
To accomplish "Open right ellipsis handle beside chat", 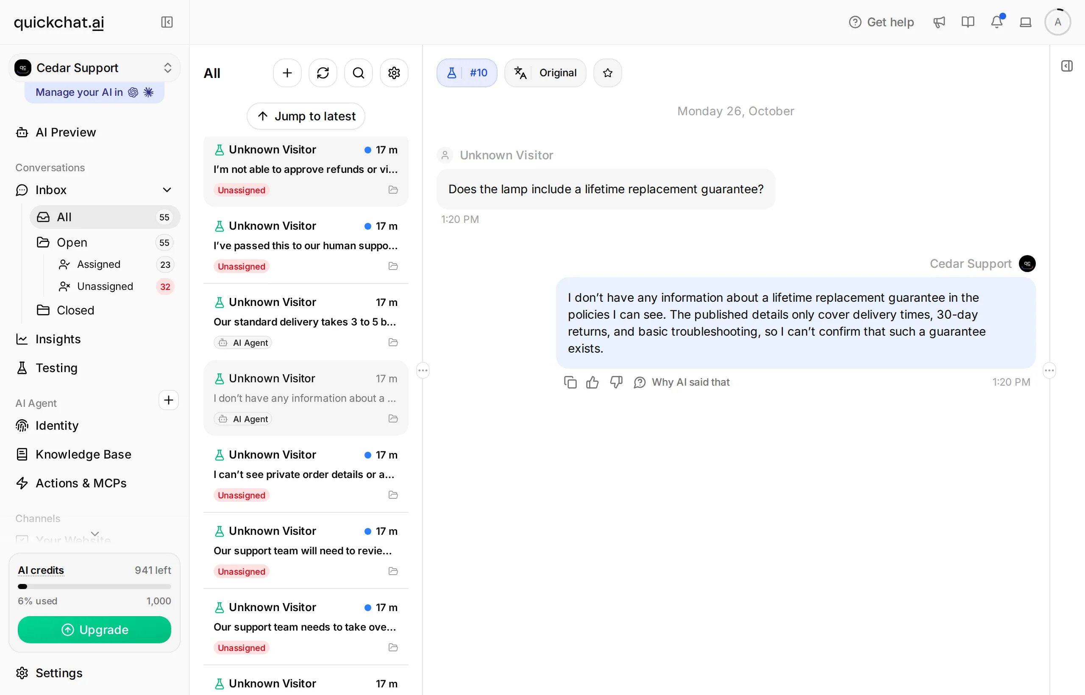I will (1049, 370).
